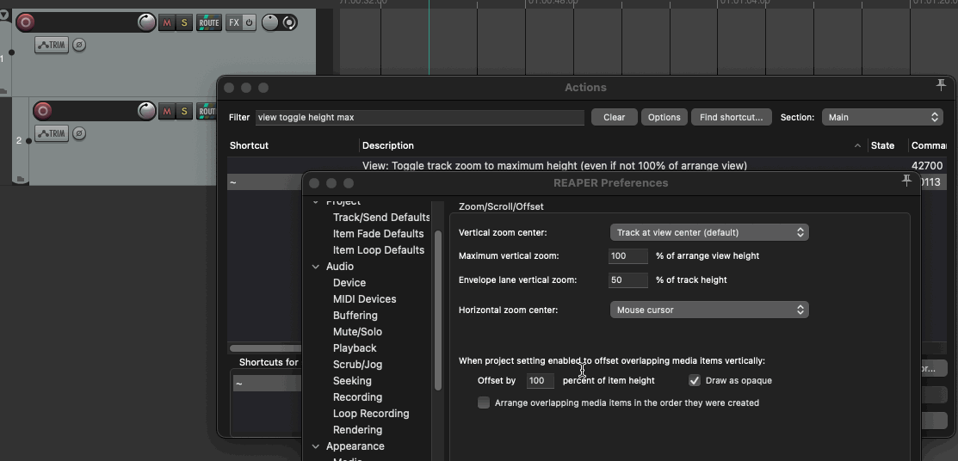Clear the Actions filter
The image size is (958, 461).
coord(614,117)
